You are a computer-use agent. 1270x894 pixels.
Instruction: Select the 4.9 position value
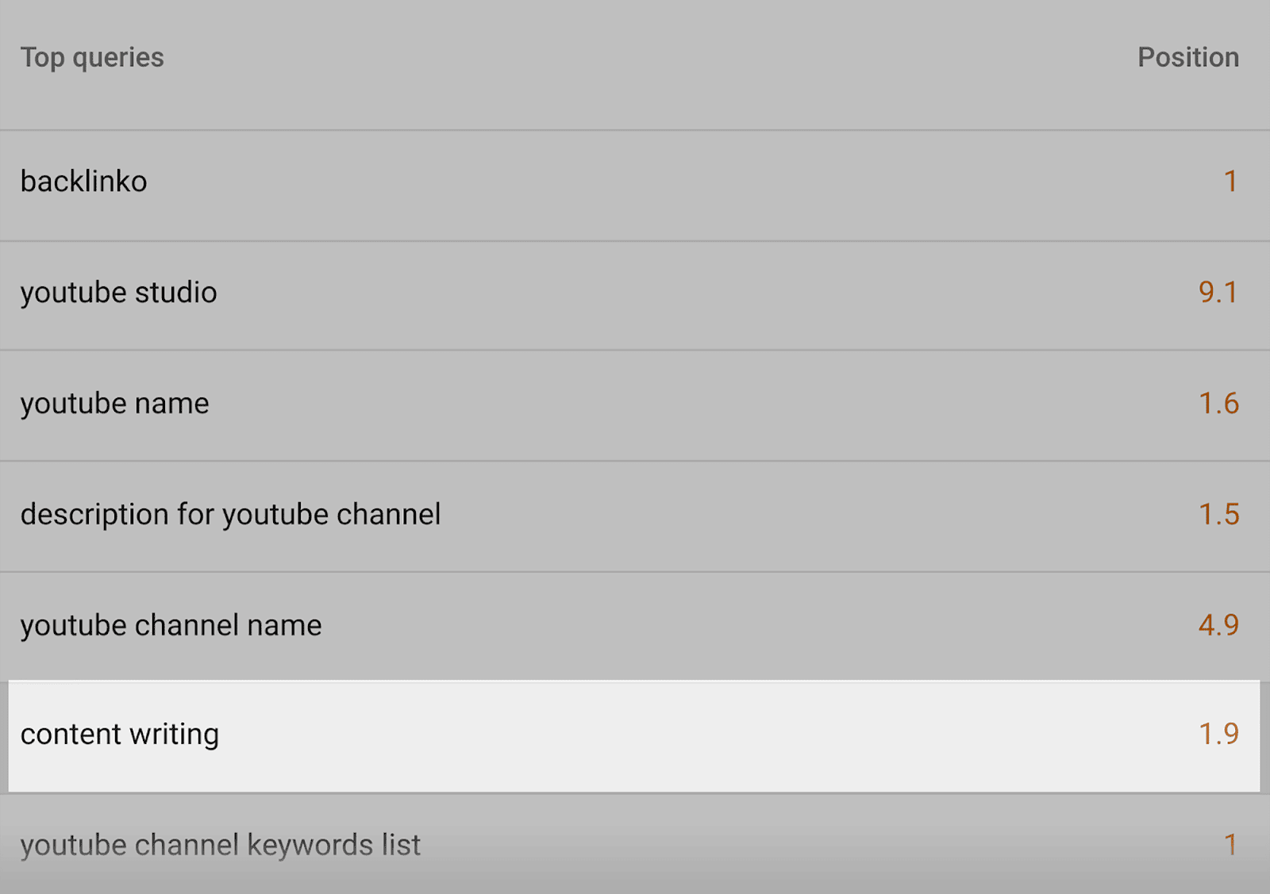(x=1218, y=626)
